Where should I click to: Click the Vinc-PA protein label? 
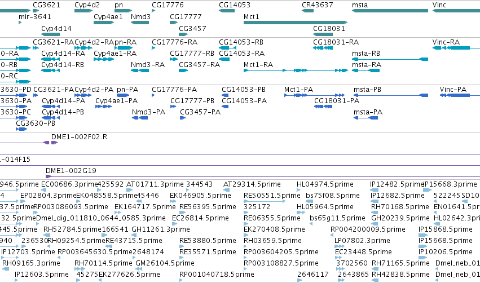pyautogui.click(x=453, y=89)
